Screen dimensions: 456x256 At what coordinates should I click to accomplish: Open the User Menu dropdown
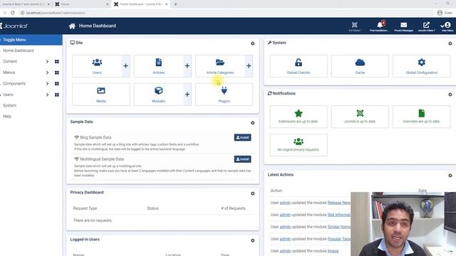coord(447,26)
